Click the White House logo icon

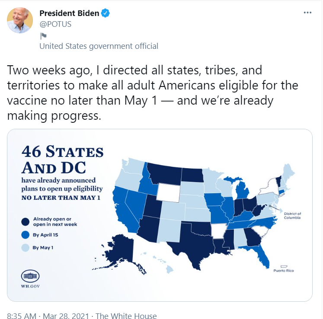coord(30,276)
